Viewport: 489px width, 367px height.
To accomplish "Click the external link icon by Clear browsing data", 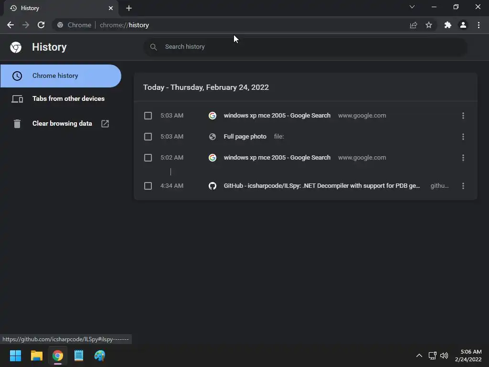I will point(105,124).
